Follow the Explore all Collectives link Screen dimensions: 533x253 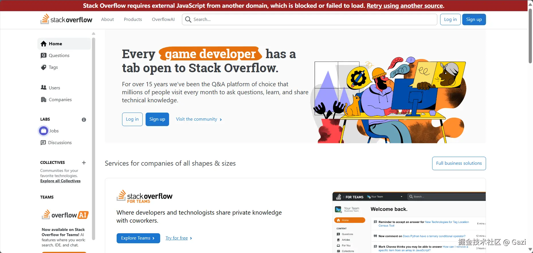pos(60,181)
